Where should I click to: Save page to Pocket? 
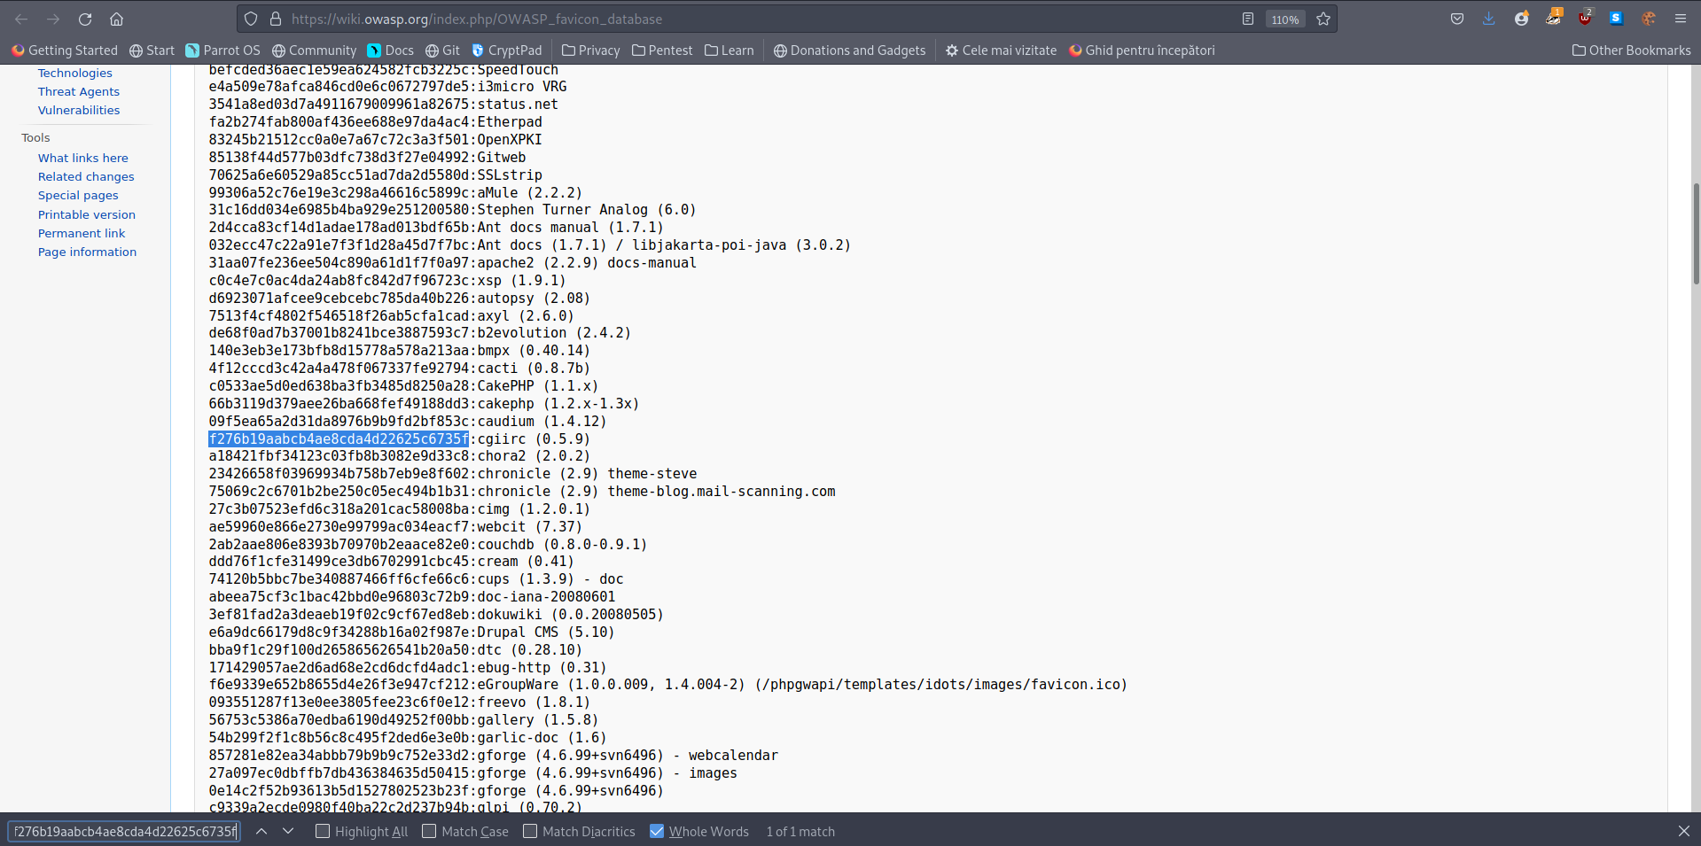click(x=1456, y=19)
